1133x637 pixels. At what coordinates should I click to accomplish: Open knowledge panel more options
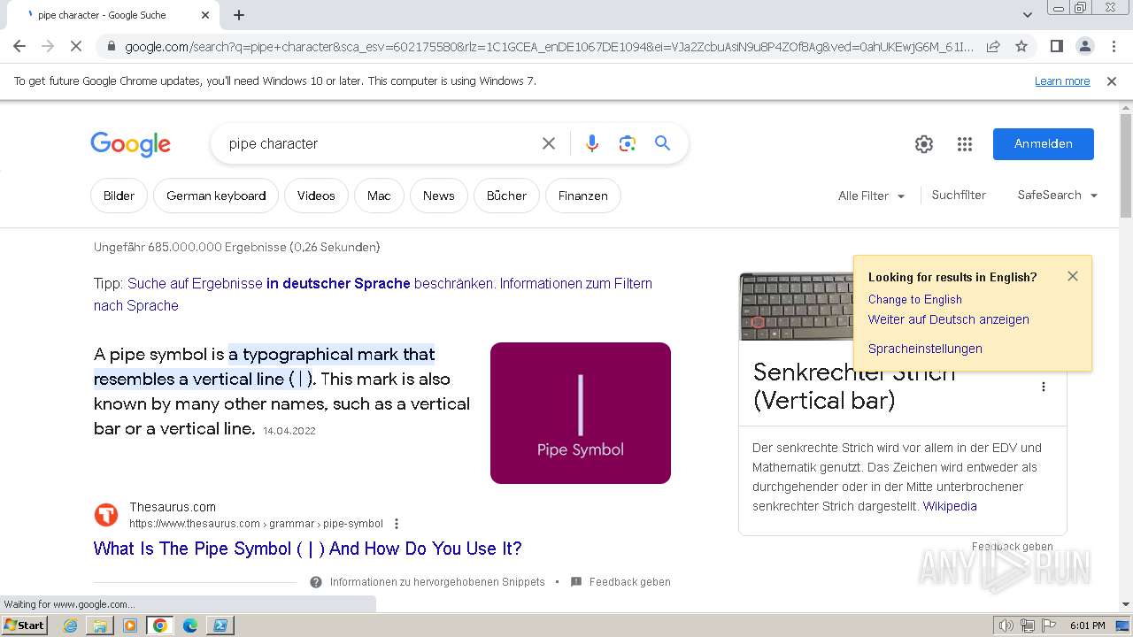1044,387
